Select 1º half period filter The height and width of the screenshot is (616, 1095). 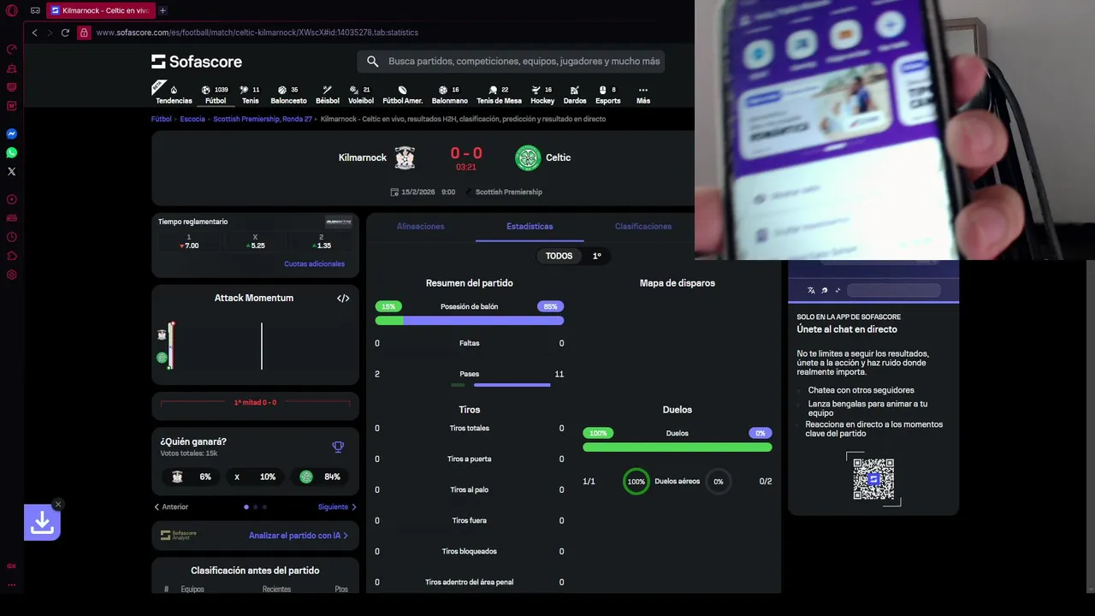pos(597,256)
